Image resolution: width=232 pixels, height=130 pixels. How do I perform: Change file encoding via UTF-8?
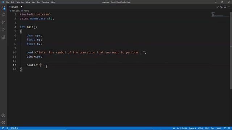click(200, 128)
